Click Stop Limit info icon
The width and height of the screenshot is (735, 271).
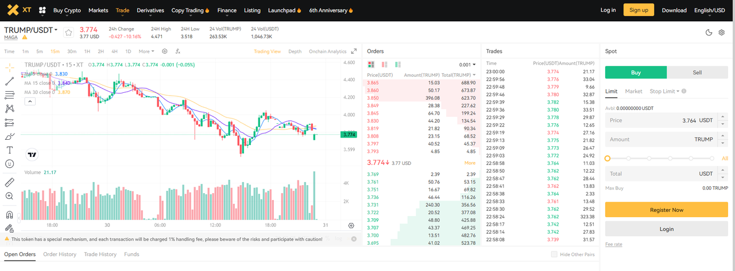pos(684,91)
